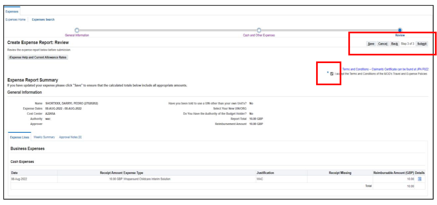Click the Submit button
Image resolution: width=437 pixels, height=205 pixels.
click(x=422, y=44)
